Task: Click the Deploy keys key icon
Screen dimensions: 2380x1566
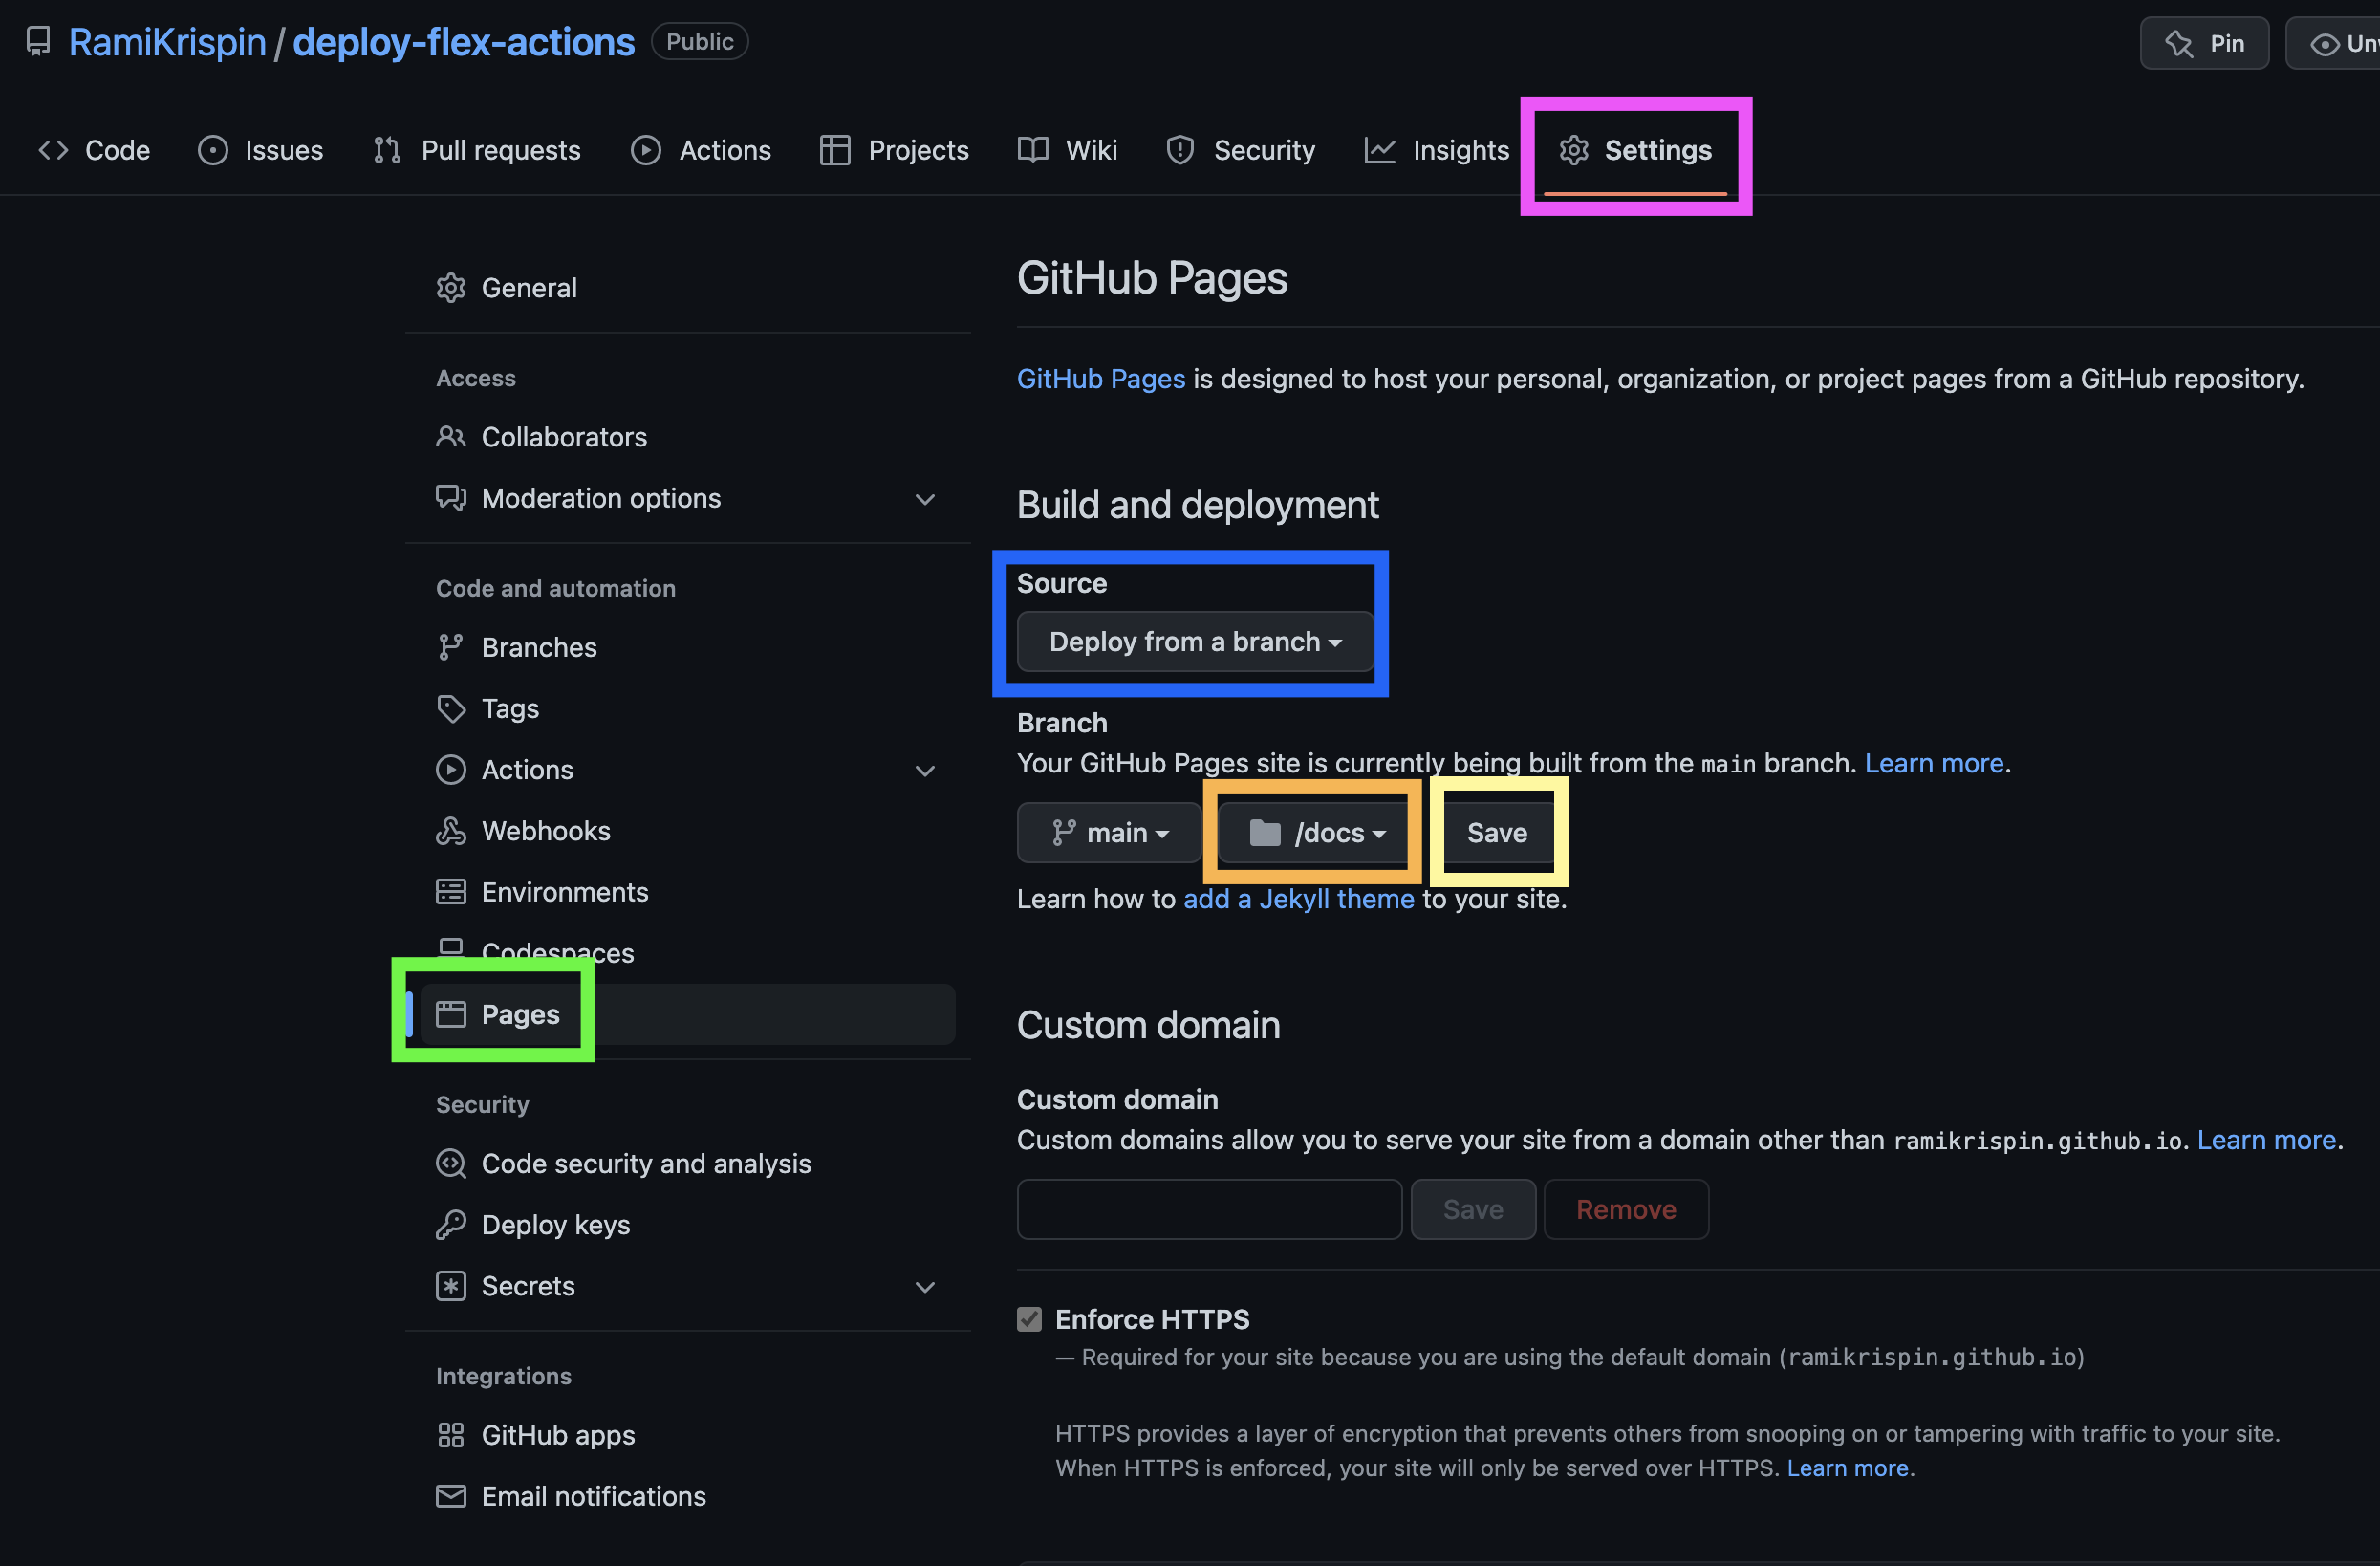Action: coord(451,1225)
